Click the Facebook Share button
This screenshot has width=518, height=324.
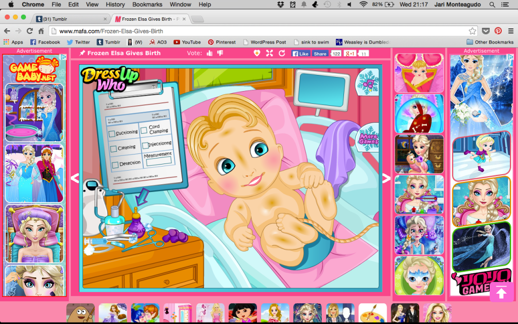[x=320, y=53]
